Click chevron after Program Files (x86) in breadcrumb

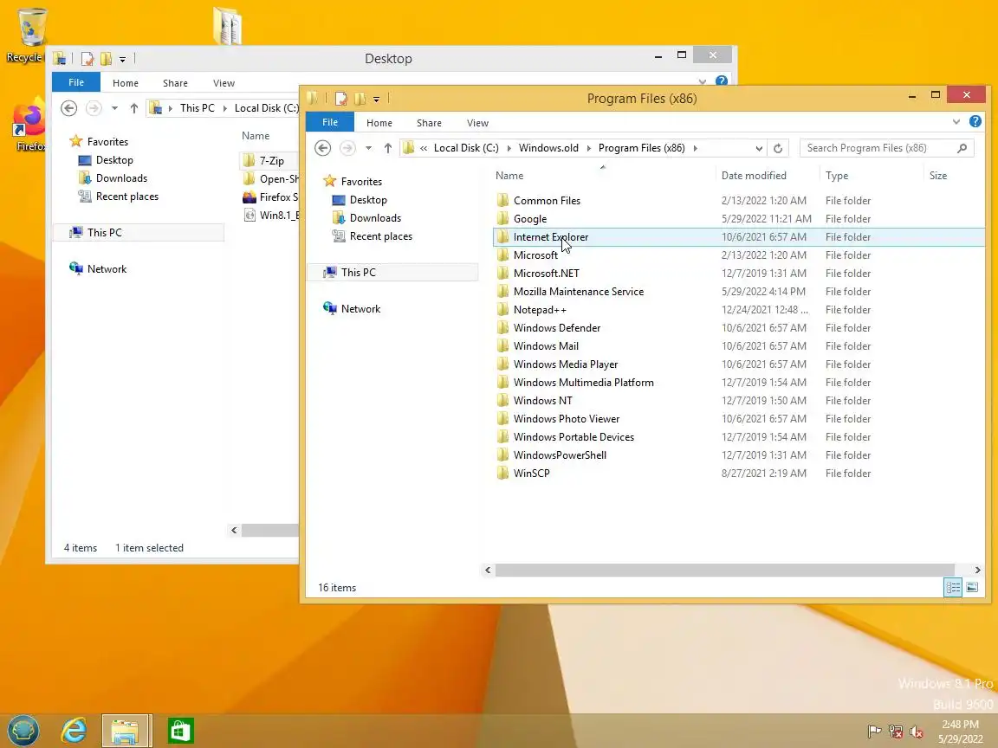[695, 148]
